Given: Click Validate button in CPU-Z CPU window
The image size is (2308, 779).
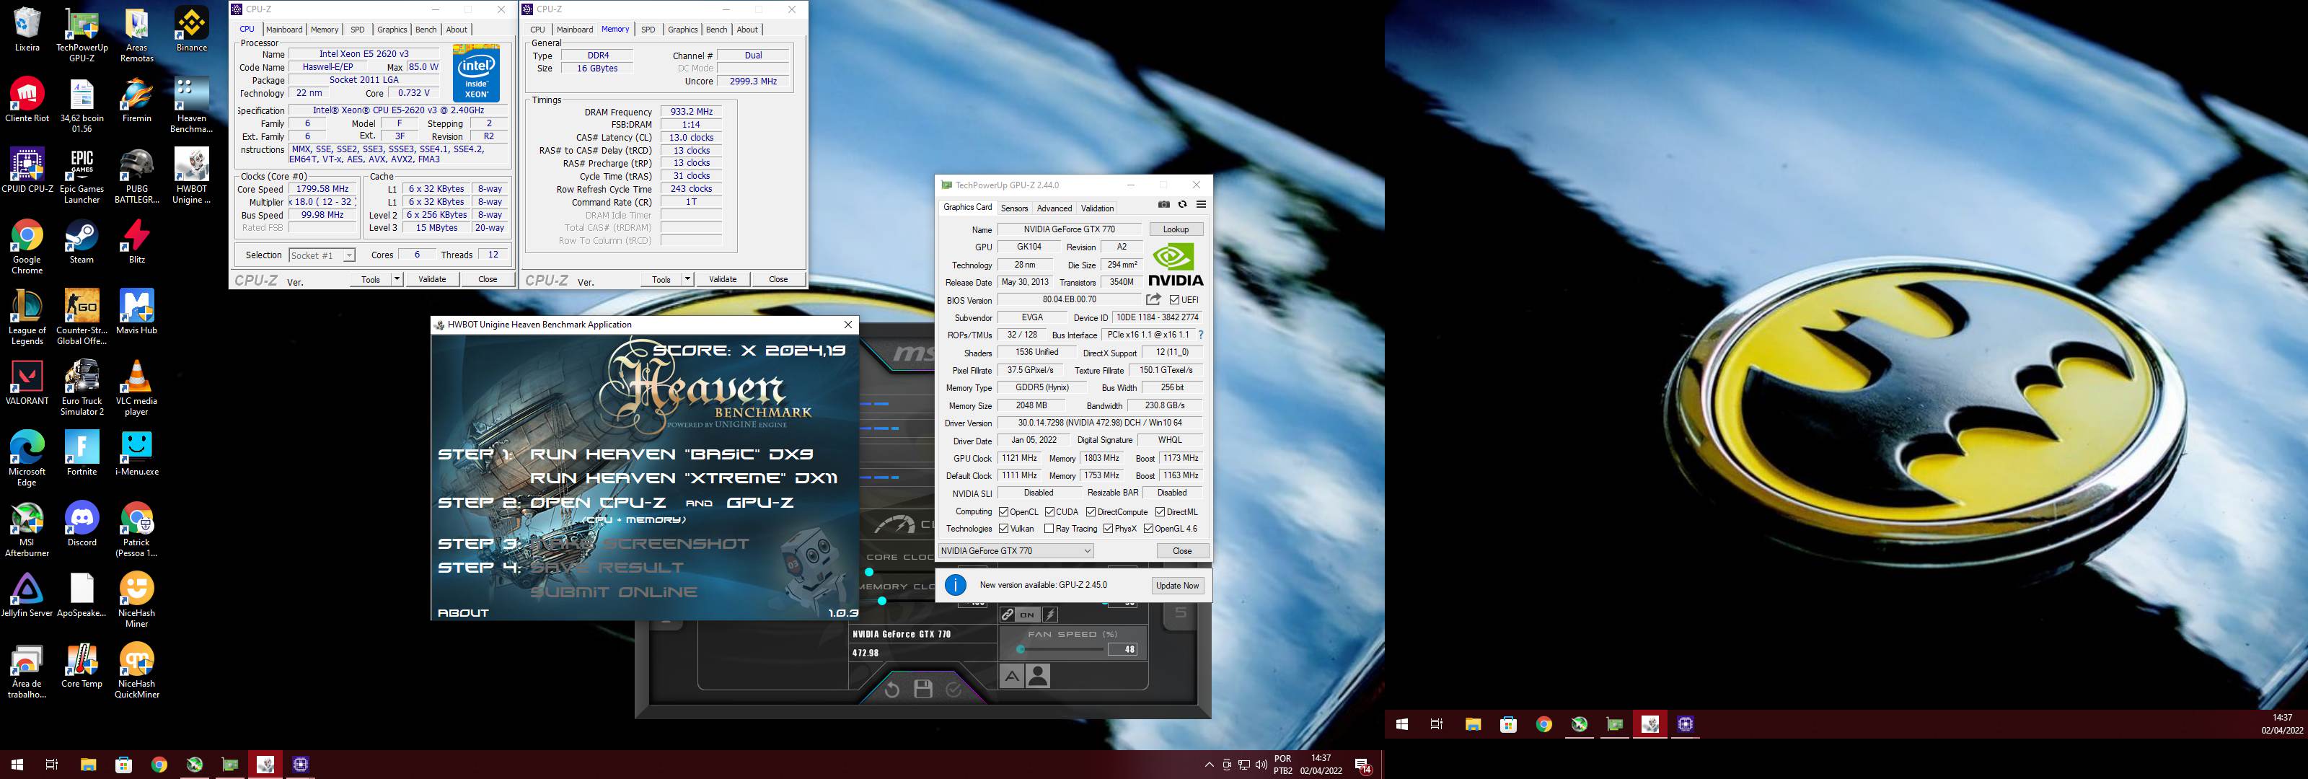Looking at the screenshot, I should coord(432,279).
